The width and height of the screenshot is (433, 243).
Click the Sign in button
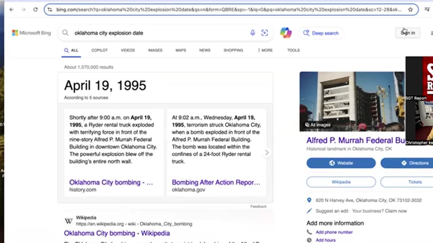(408, 33)
